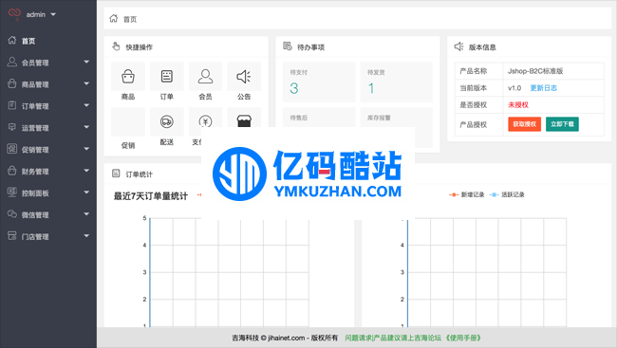Open the 商品 shopping bag shortcut icon
The image size is (617, 348).
coord(128,76)
